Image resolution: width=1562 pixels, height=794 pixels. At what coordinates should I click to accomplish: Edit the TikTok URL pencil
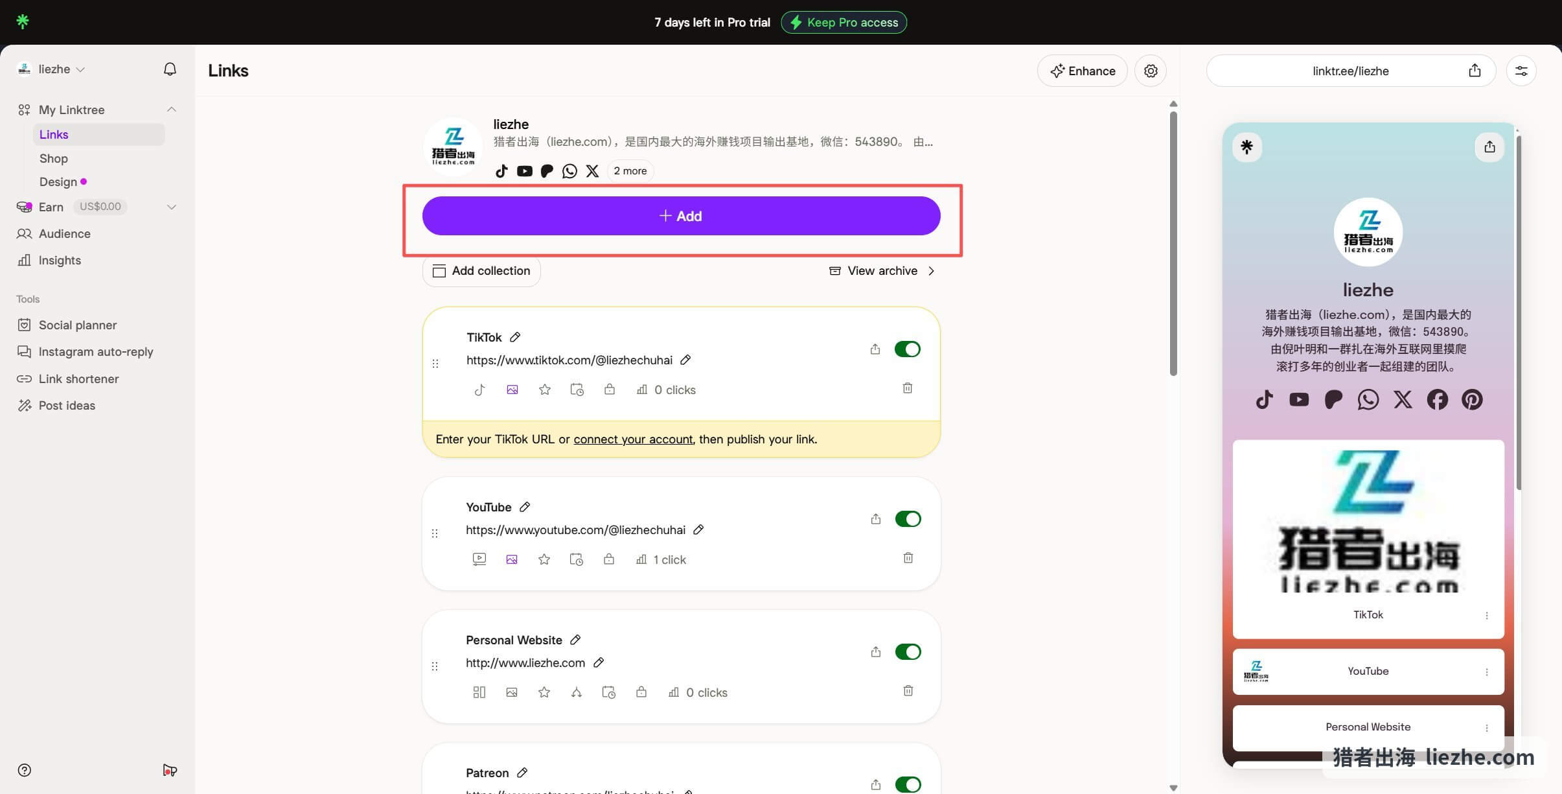point(685,360)
